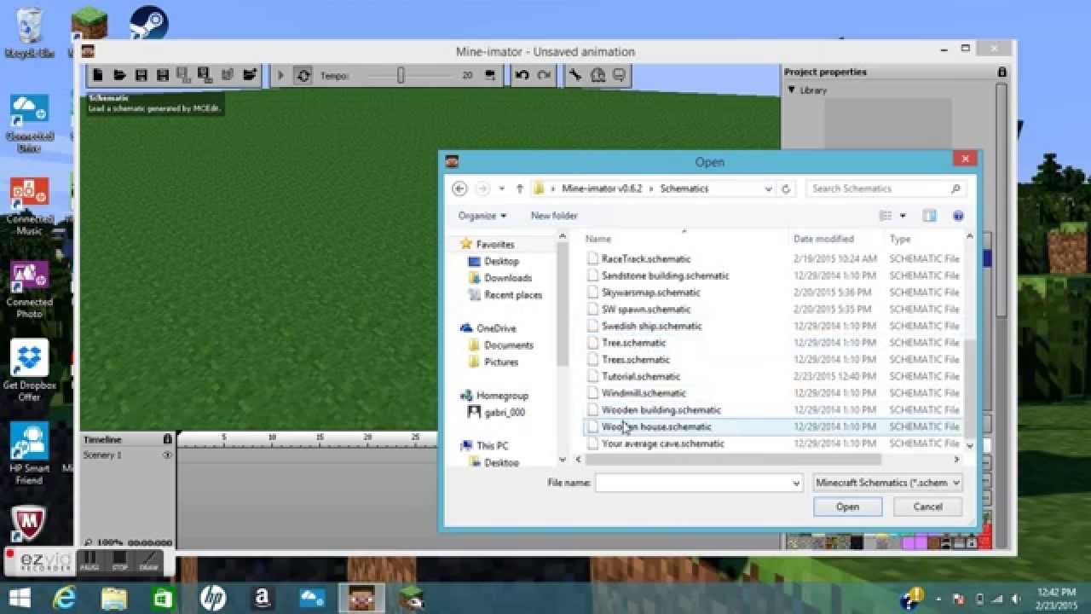Sort files by Date modified header
1091x614 pixels.
pyautogui.click(x=823, y=239)
